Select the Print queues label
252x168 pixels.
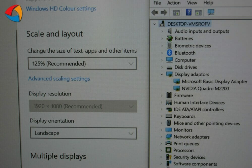[x=186, y=144]
